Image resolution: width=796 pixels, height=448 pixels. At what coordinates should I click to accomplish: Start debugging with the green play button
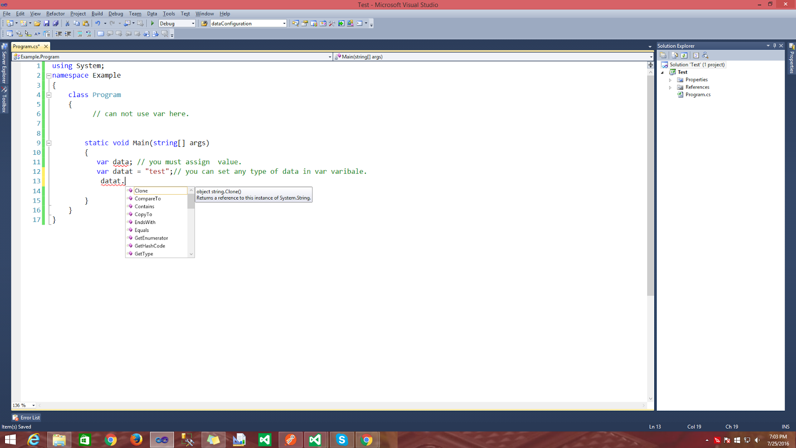pyautogui.click(x=152, y=23)
